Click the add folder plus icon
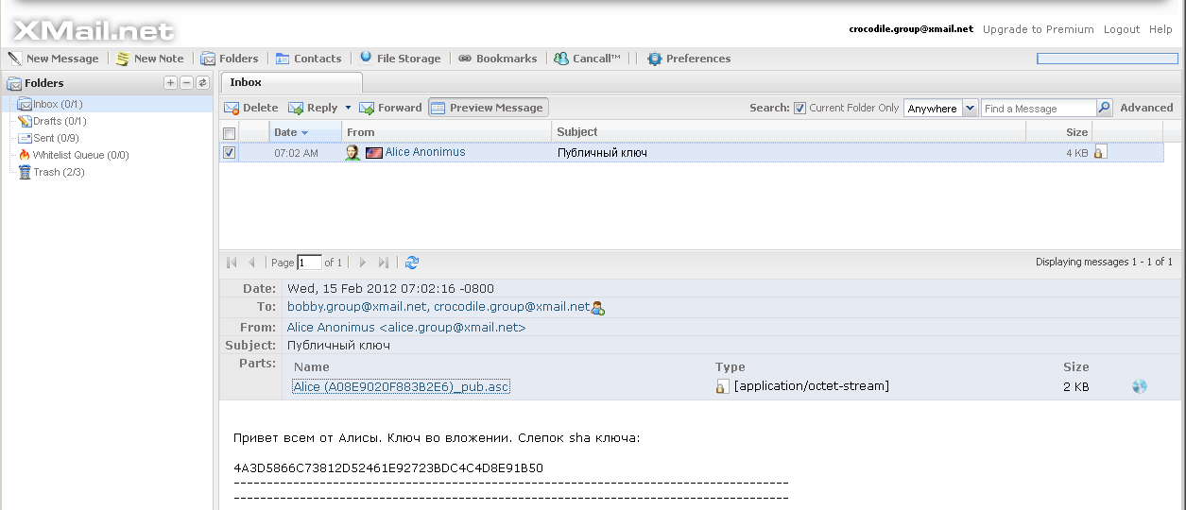 tap(170, 83)
